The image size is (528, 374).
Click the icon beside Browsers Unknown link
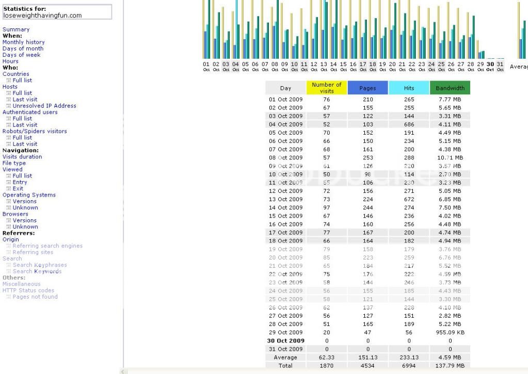click(x=8, y=227)
